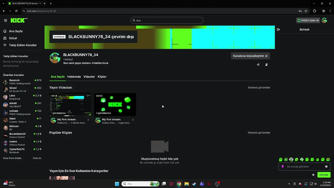Open Steam from taskbar
This screenshot has width=334, height=188.
[x=194, y=184]
